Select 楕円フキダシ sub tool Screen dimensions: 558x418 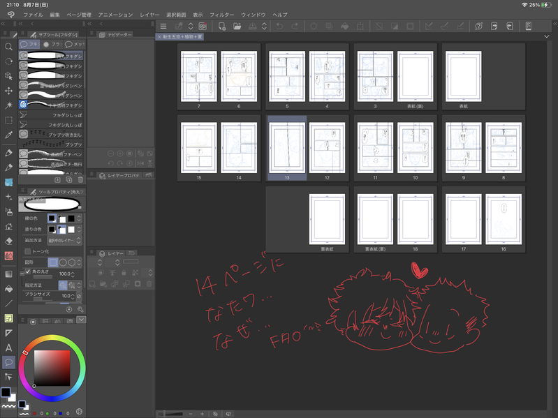click(51, 66)
